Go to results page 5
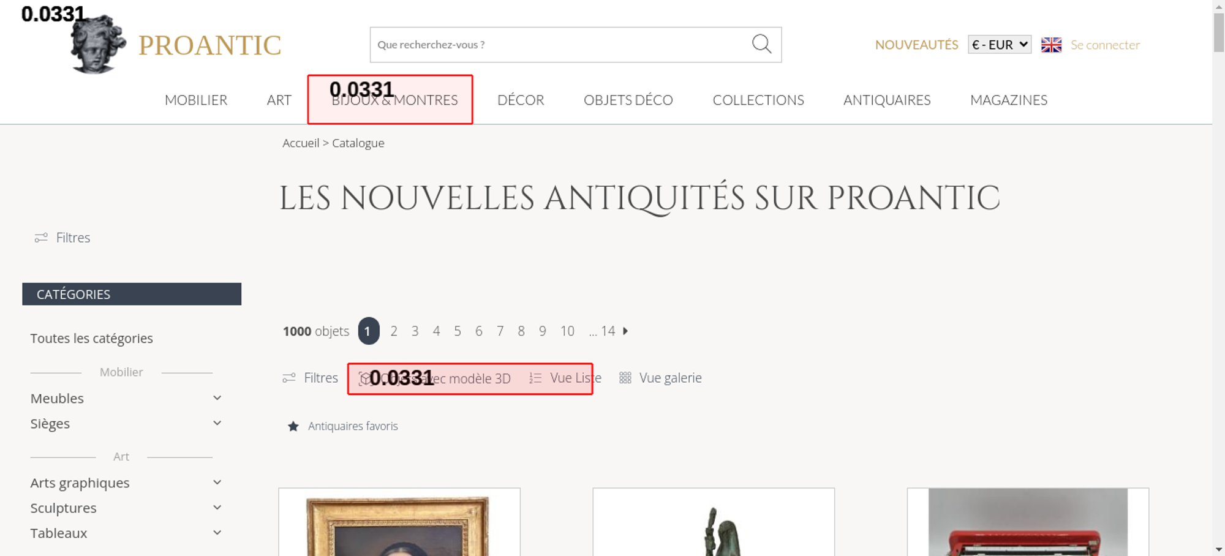1225x556 pixels. (458, 331)
